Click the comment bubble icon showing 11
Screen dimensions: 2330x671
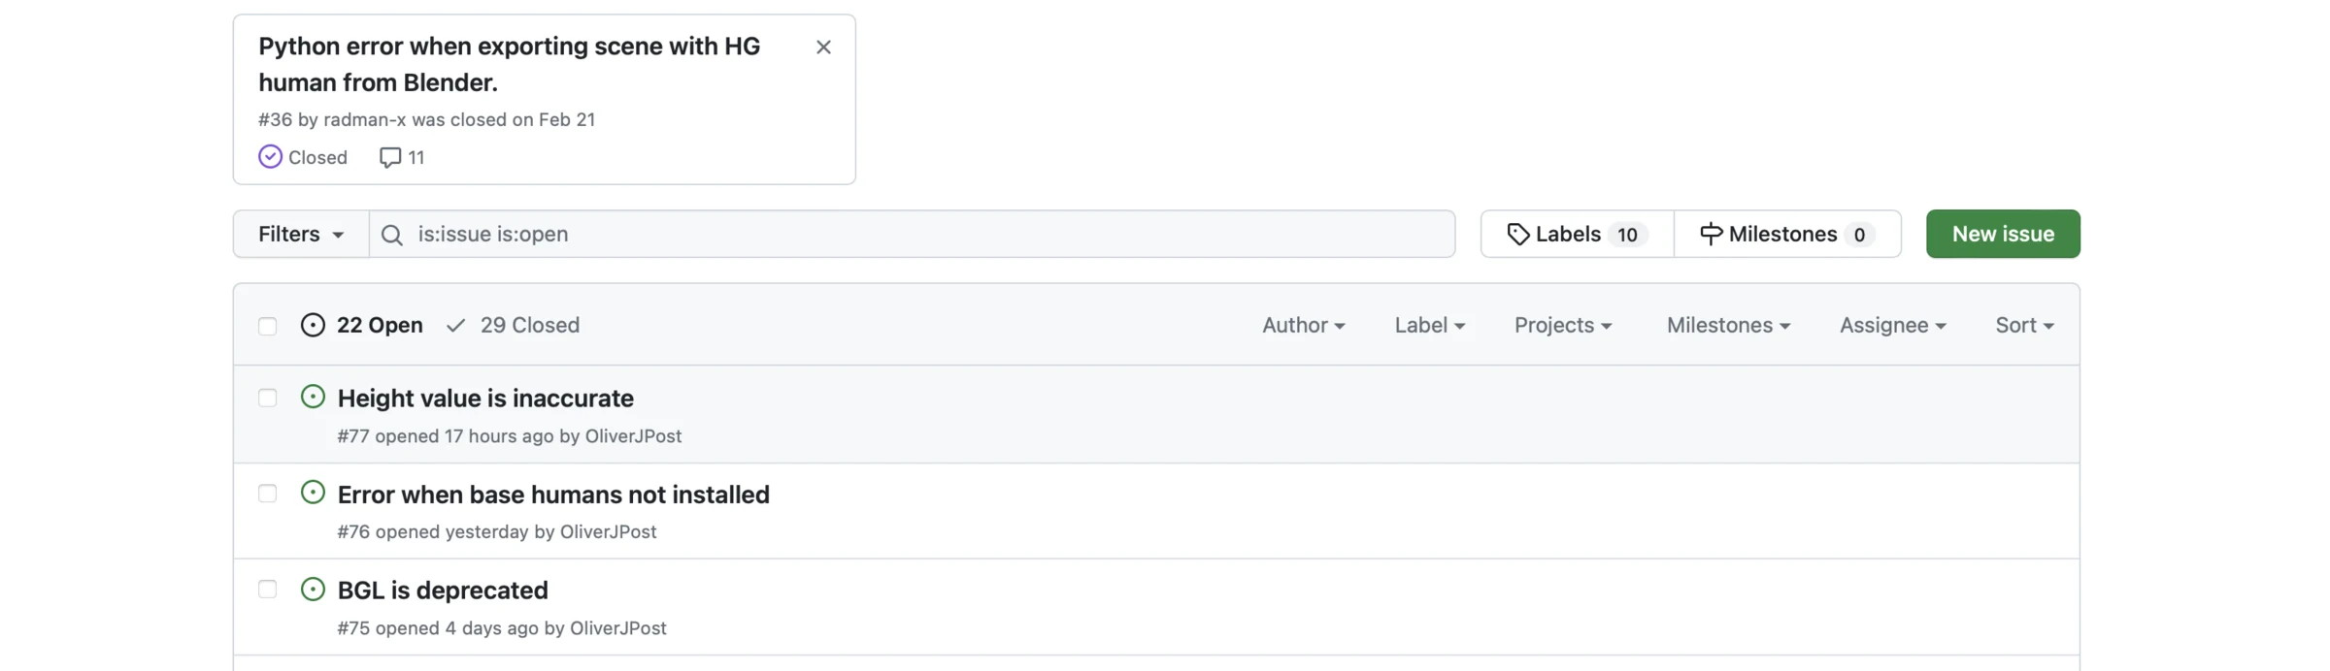click(390, 157)
